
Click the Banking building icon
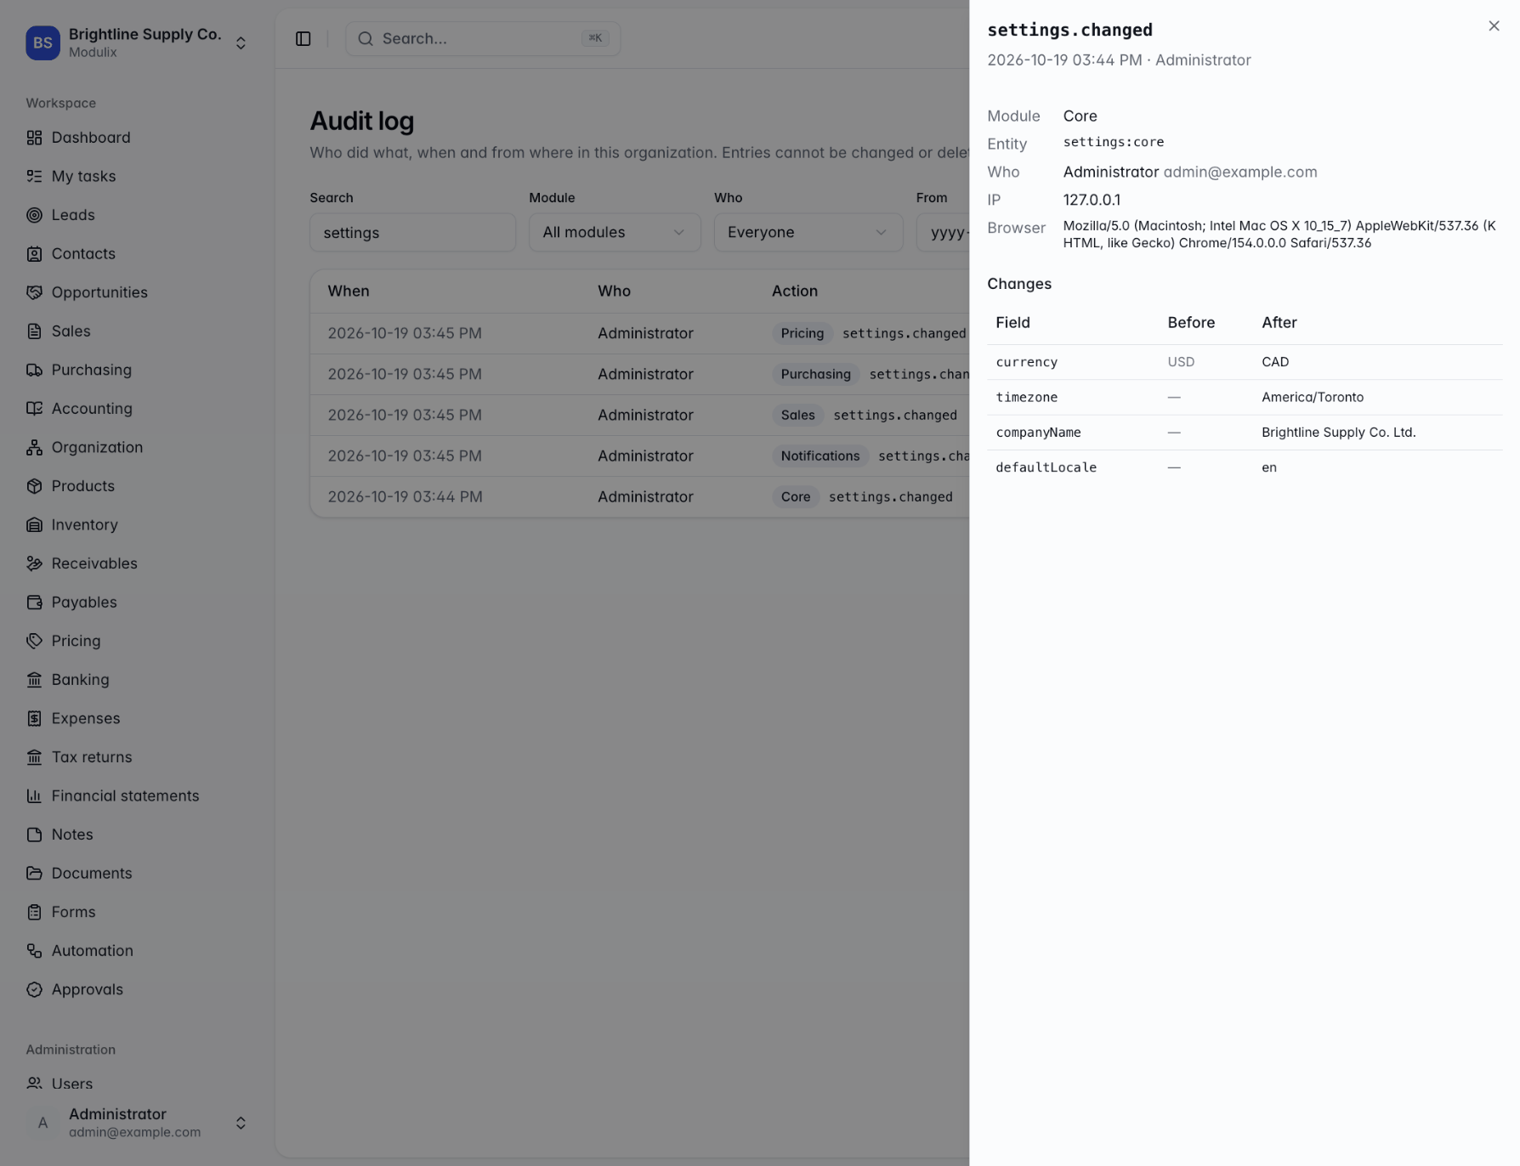34,679
